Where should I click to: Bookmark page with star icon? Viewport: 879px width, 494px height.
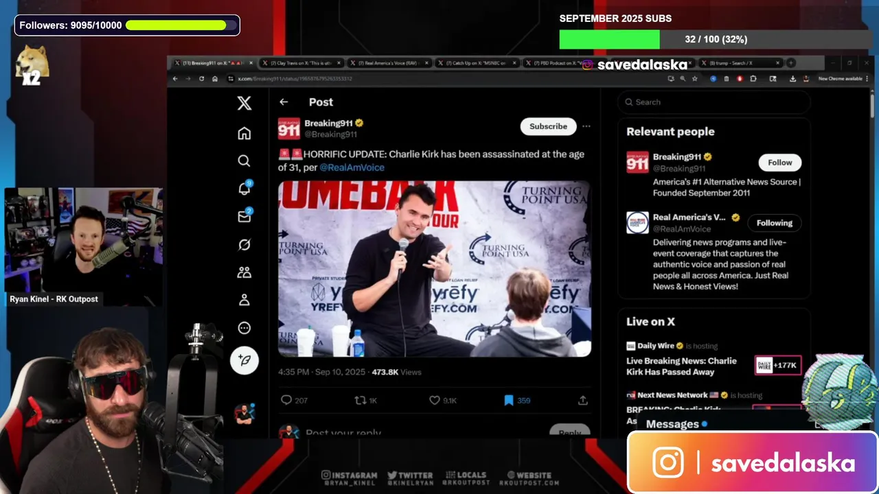click(694, 79)
